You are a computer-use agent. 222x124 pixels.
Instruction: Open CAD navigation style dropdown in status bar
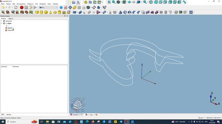tap(202, 118)
